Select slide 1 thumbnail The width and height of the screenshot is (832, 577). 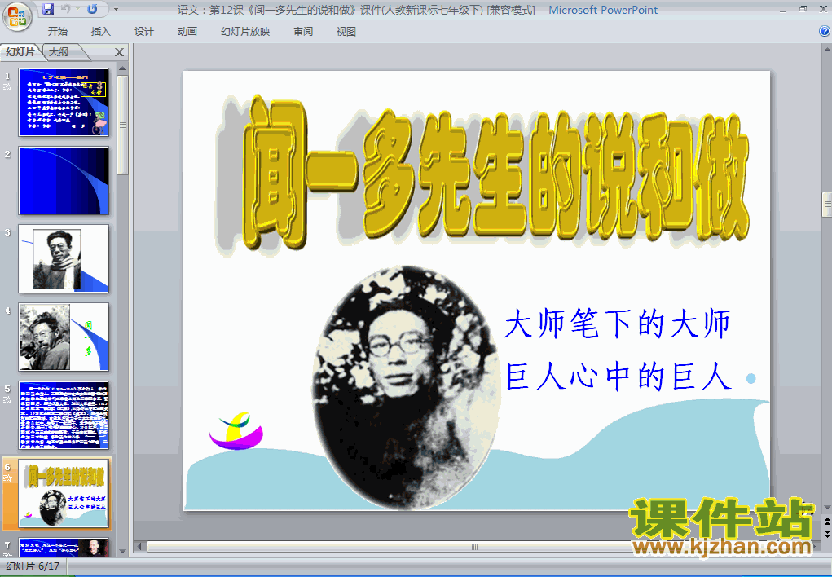[x=64, y=102]
